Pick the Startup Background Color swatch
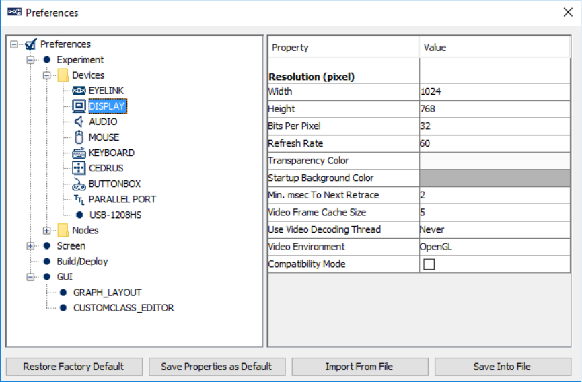Image resolution: width=582 pixels, height=382 pixels. click(x=495, y=178)
